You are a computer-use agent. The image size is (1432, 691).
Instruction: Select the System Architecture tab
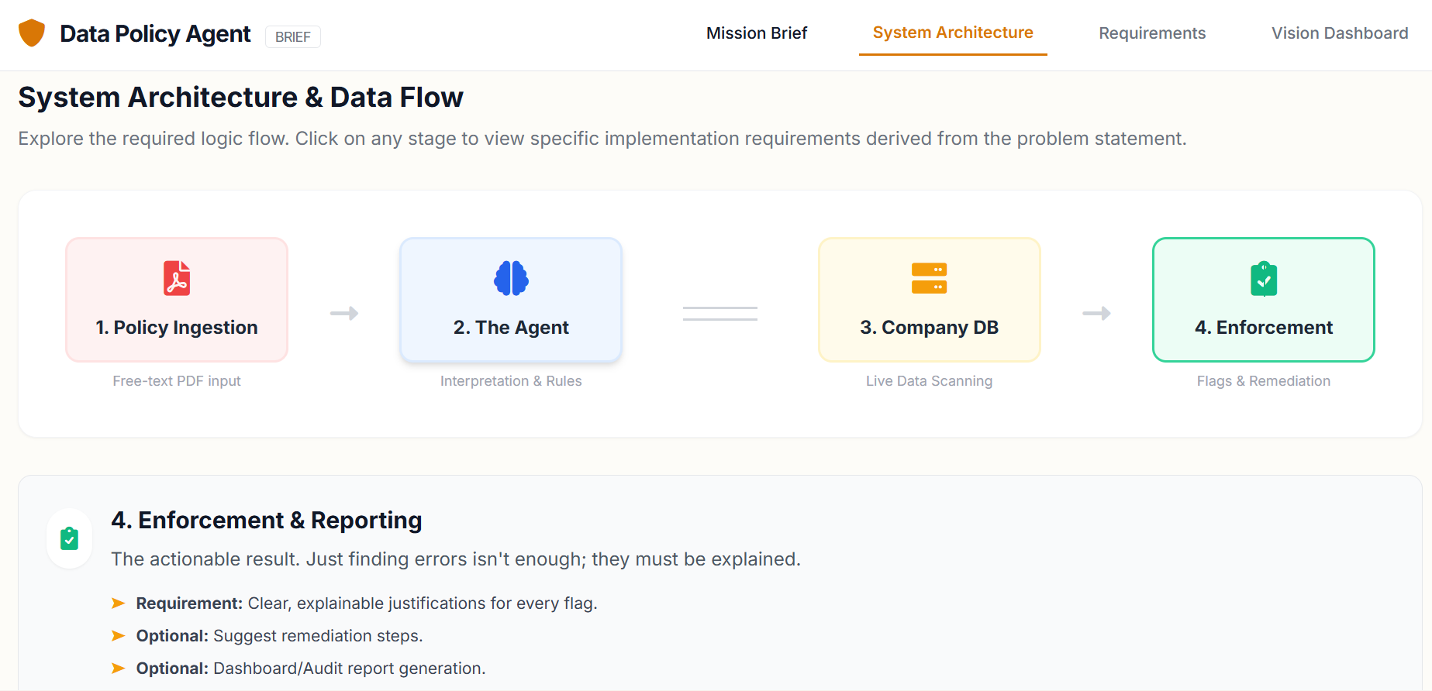pos(953,33)
